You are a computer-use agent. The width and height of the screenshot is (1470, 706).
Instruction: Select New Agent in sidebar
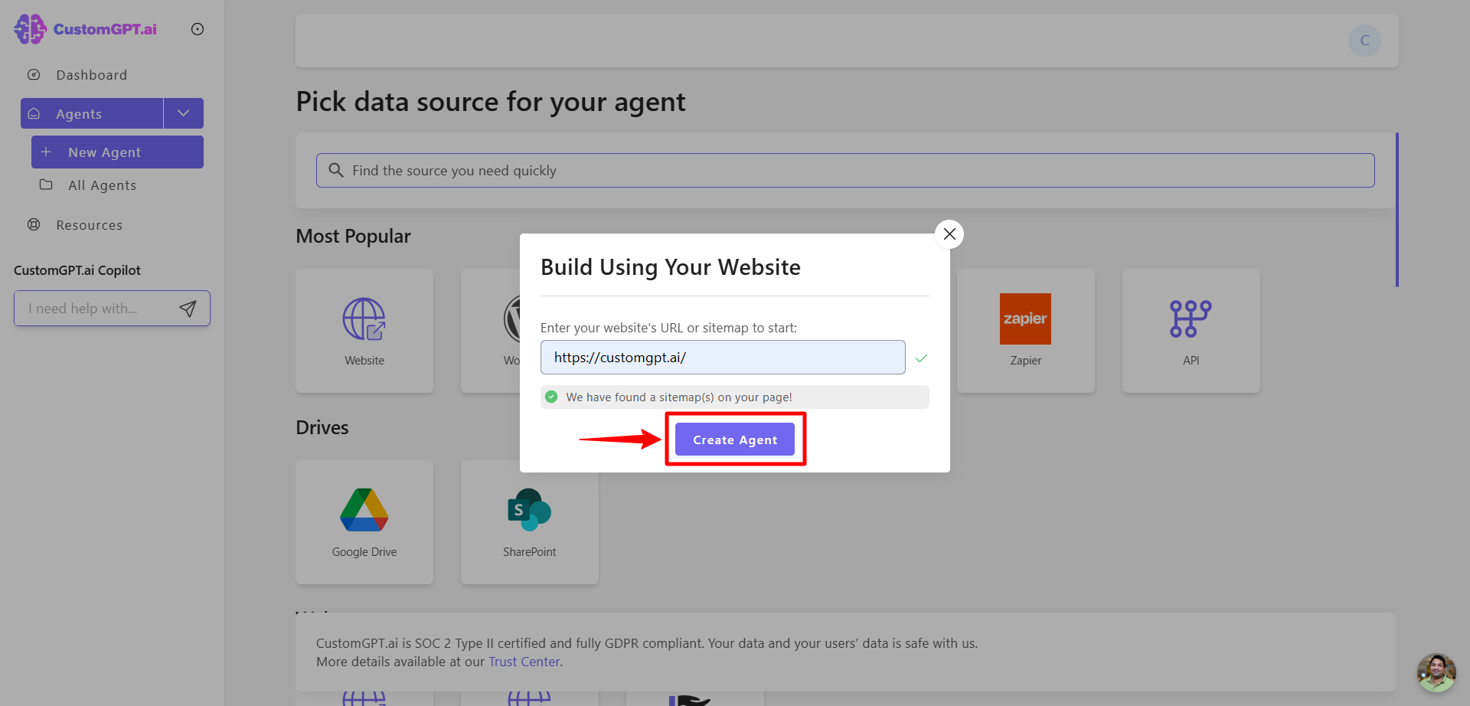coord(117,152)
